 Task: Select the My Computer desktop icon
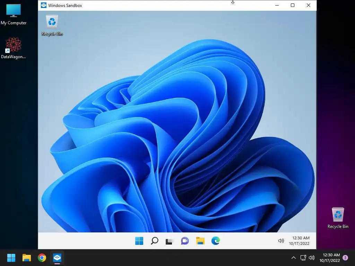tap(14, 15)
